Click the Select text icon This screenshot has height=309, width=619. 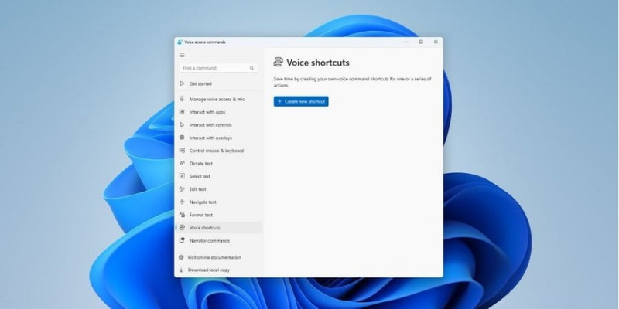[x=182, y=176]
